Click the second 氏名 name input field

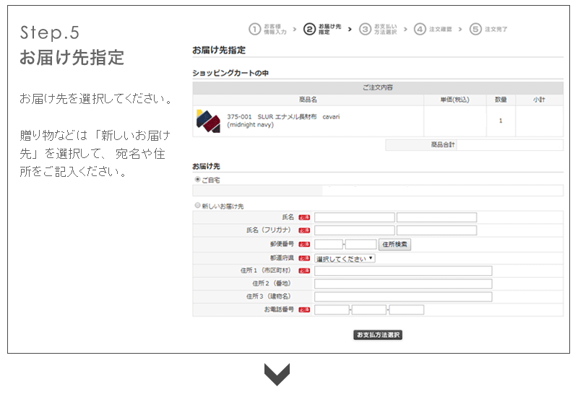pyautogui.click(x=436, y=217)
